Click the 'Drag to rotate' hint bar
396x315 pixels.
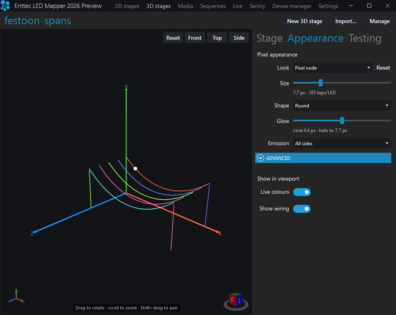(126, 308)
